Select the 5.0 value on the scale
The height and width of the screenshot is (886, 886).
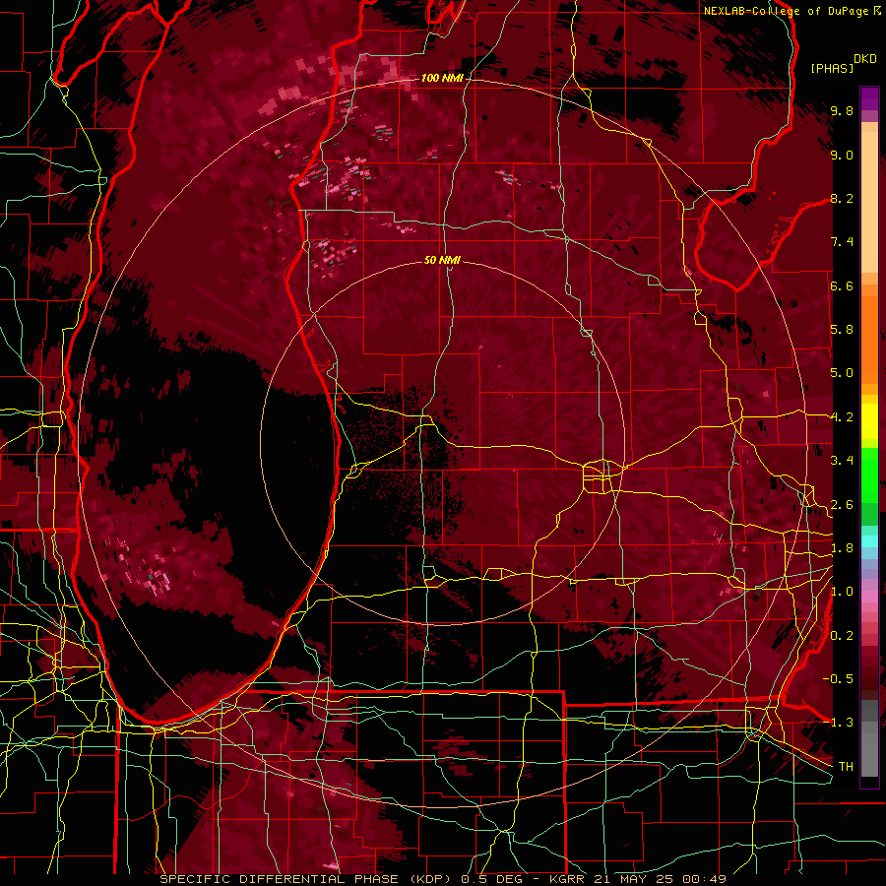point(842,373)
